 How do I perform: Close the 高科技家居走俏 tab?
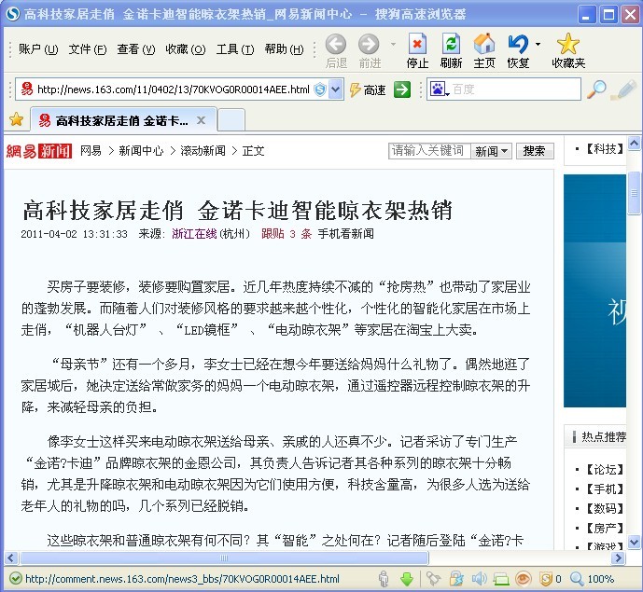[201, 120]
